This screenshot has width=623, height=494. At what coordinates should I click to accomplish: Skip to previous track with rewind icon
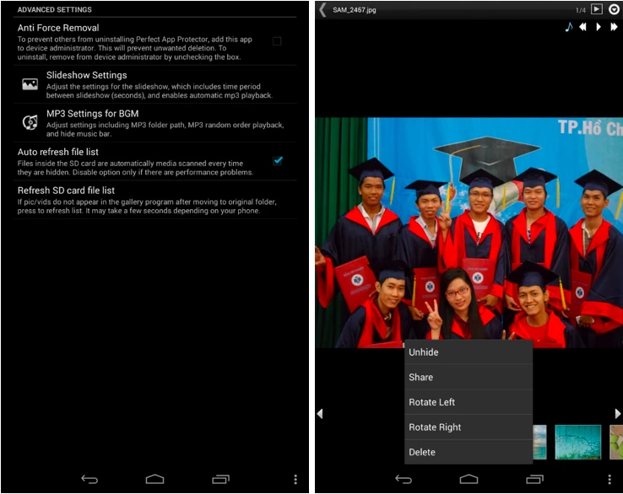pos(582,27)
